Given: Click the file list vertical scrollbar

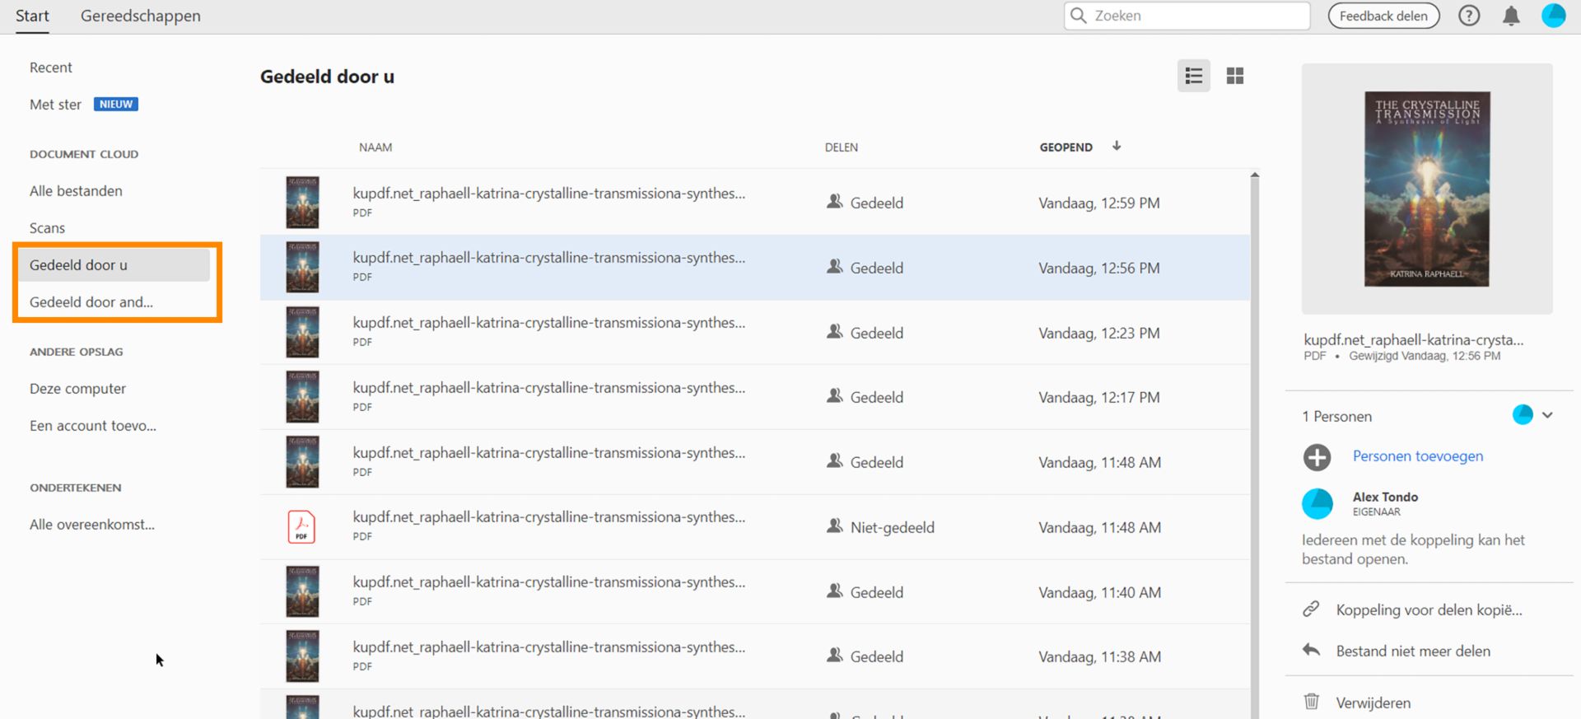Looking at the screenshot, I should 1254,412.
